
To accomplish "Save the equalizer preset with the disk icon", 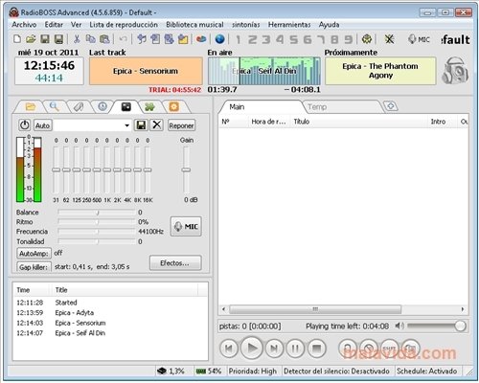I will click(141, 125).
